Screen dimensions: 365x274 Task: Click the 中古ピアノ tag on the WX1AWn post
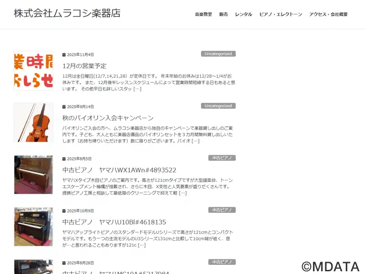(x=222, y=158)
